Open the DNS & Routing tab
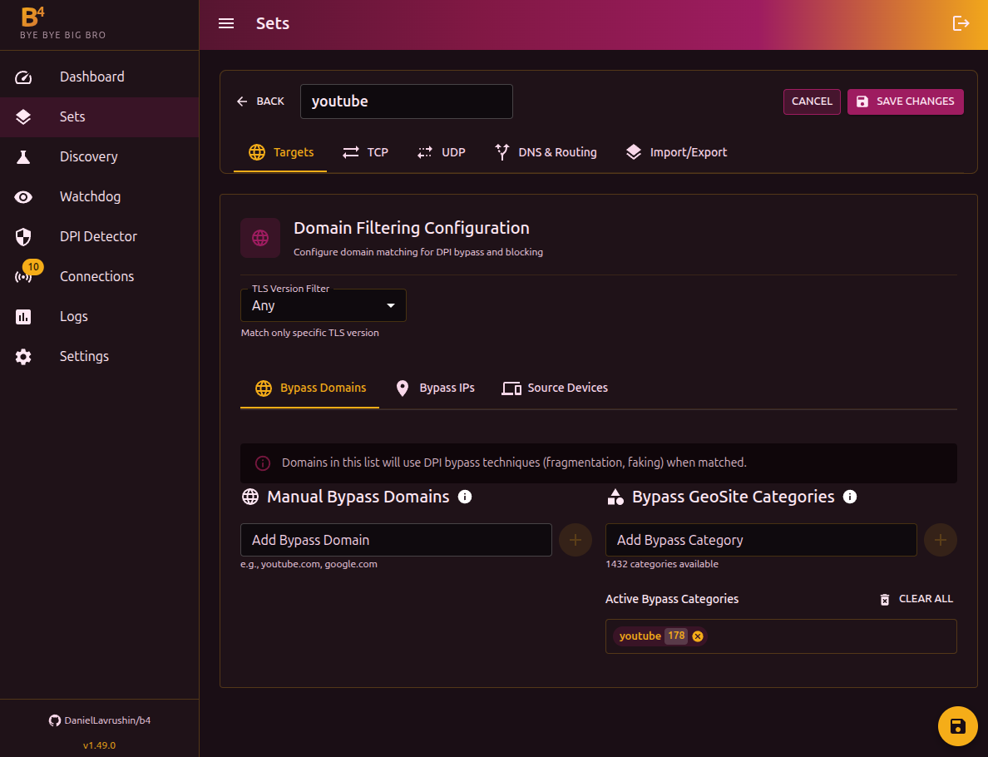This screenshot has height=757, width=988. point(546,152)
